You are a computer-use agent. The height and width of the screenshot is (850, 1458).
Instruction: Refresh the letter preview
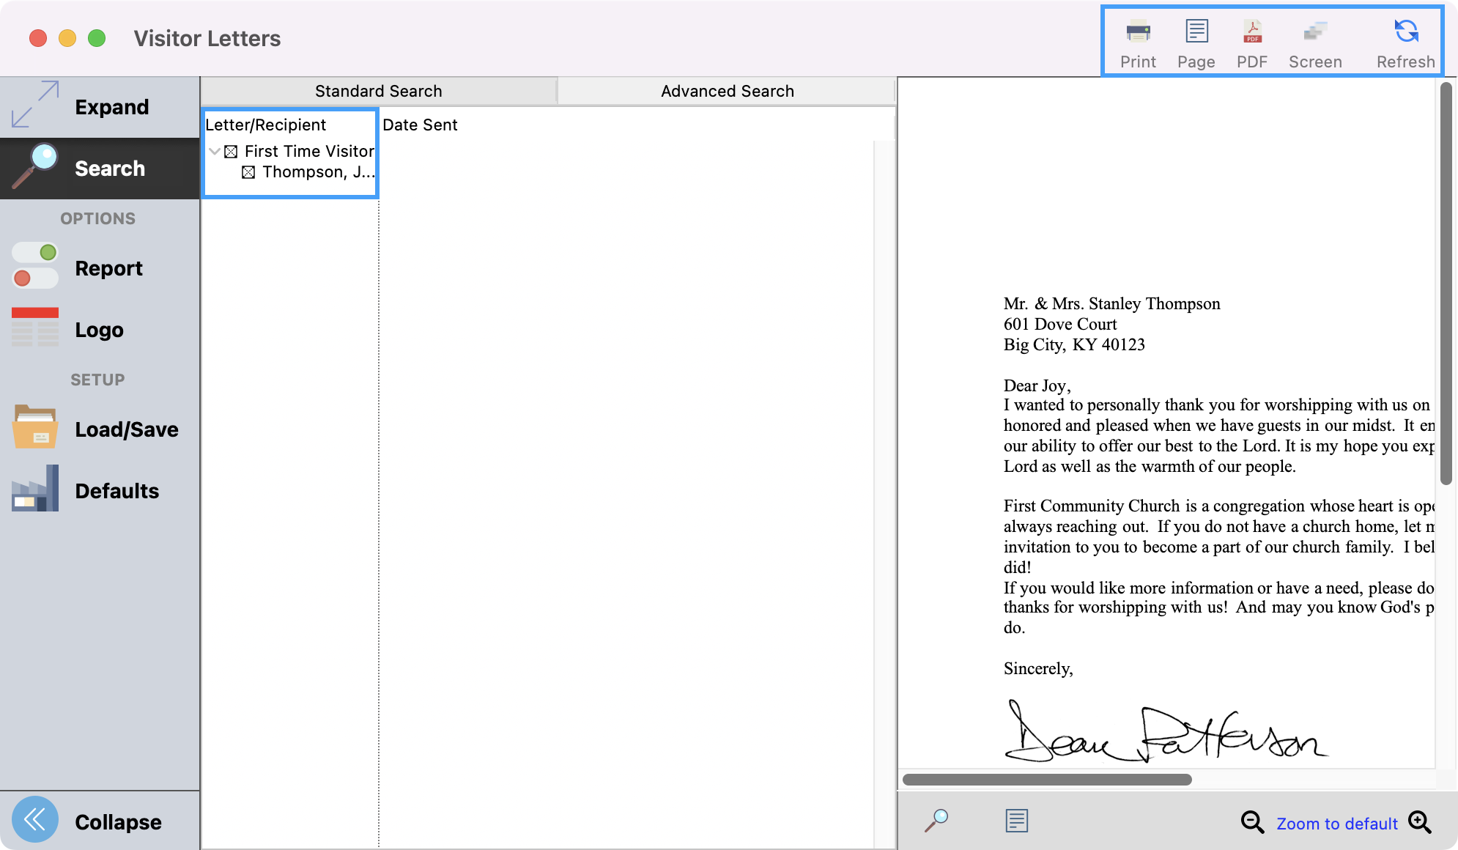[1405, 33]
